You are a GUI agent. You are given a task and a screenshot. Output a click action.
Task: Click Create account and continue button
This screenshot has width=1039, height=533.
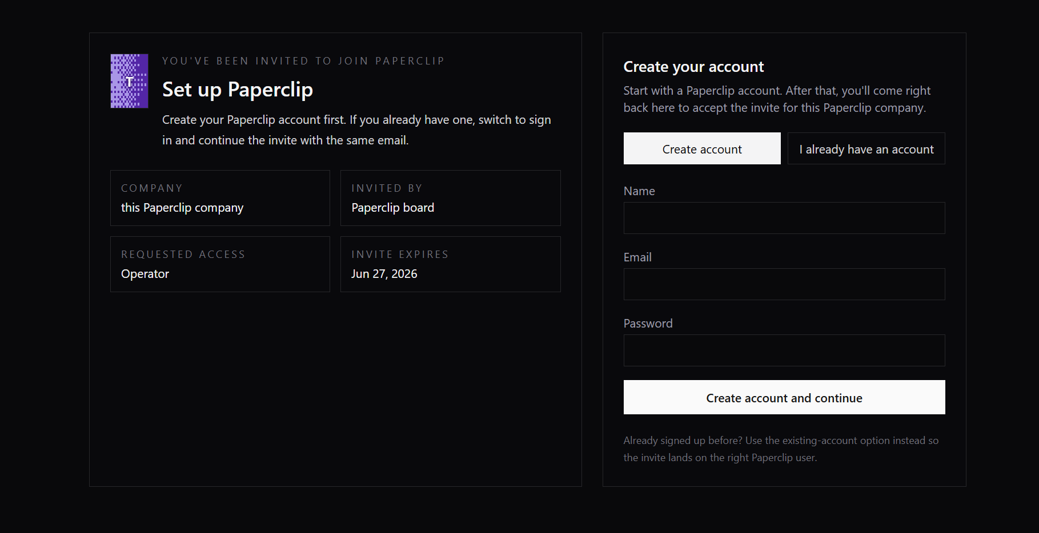[x=784, y=397]
